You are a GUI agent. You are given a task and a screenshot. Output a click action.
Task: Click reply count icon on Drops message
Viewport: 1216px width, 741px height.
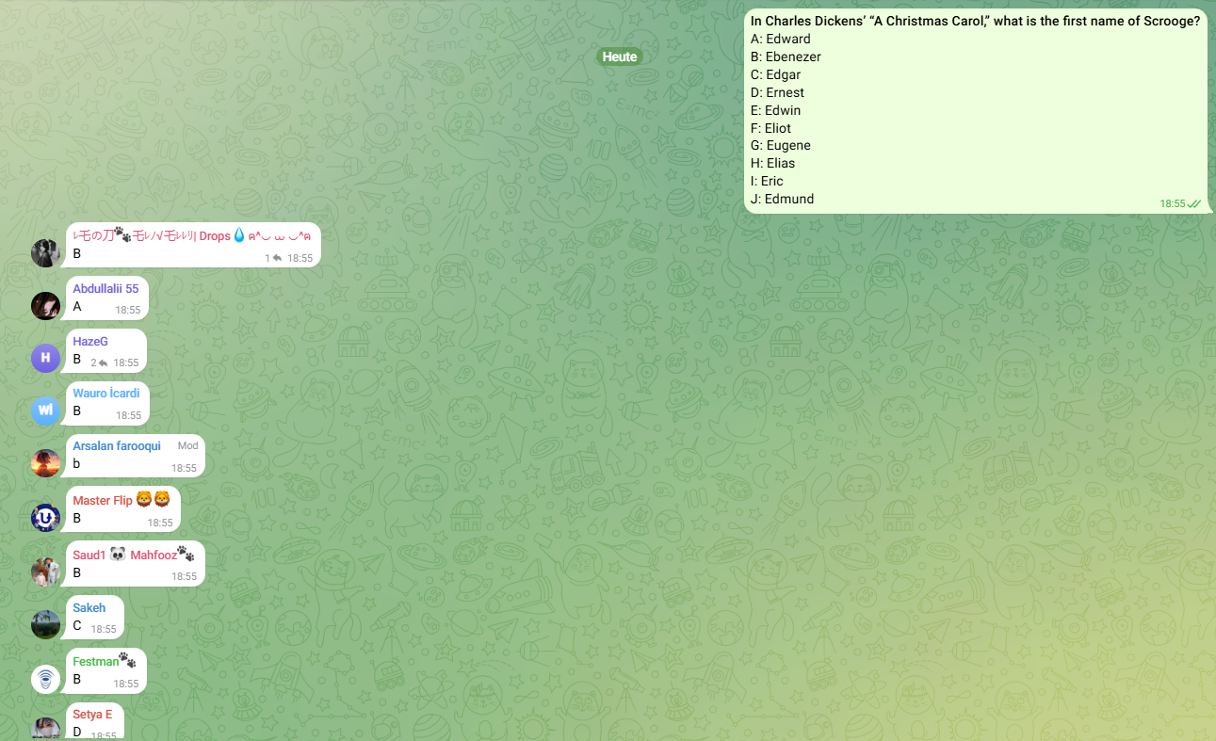[x=277, y=258]
